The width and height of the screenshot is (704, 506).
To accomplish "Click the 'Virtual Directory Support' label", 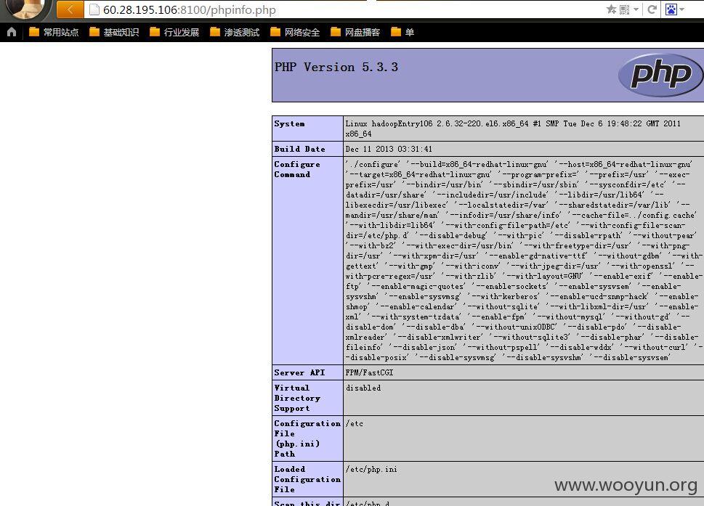I will pyautogui.click(x=297, y=398).
